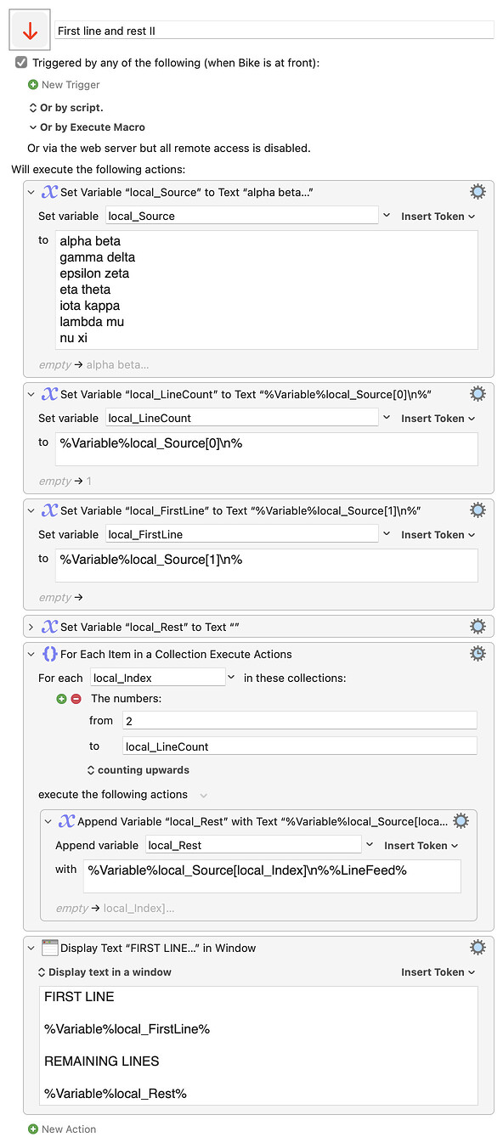Viewport: 503px width, 1143px height.
Task: Toggle the 'Or by script.' expander
Action: click(33, 108)
